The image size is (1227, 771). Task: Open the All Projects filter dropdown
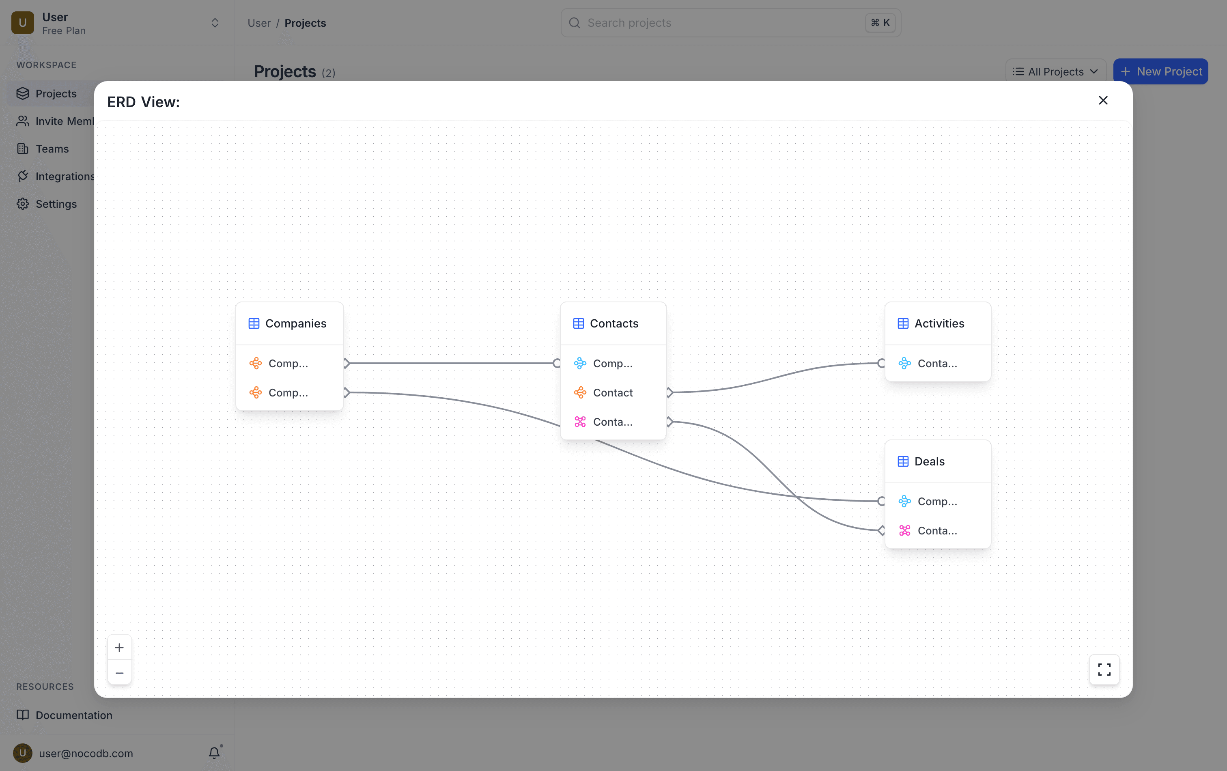(1055, 71)
